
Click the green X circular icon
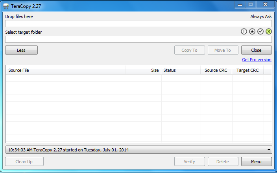pyautogui.click(x=269, y=31)
